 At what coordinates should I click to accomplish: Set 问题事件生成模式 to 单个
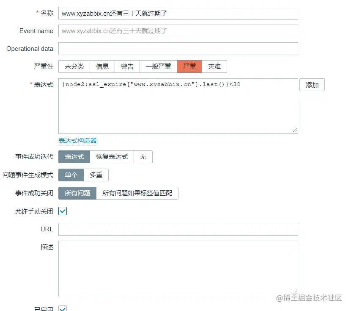pyautogui.click(x=71, y=175)
